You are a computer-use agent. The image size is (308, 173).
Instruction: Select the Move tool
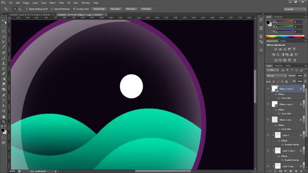[x=4, y=21]
